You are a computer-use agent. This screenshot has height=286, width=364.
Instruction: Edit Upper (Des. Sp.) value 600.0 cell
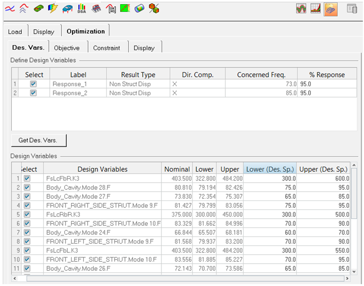click(x=324, y=179)
